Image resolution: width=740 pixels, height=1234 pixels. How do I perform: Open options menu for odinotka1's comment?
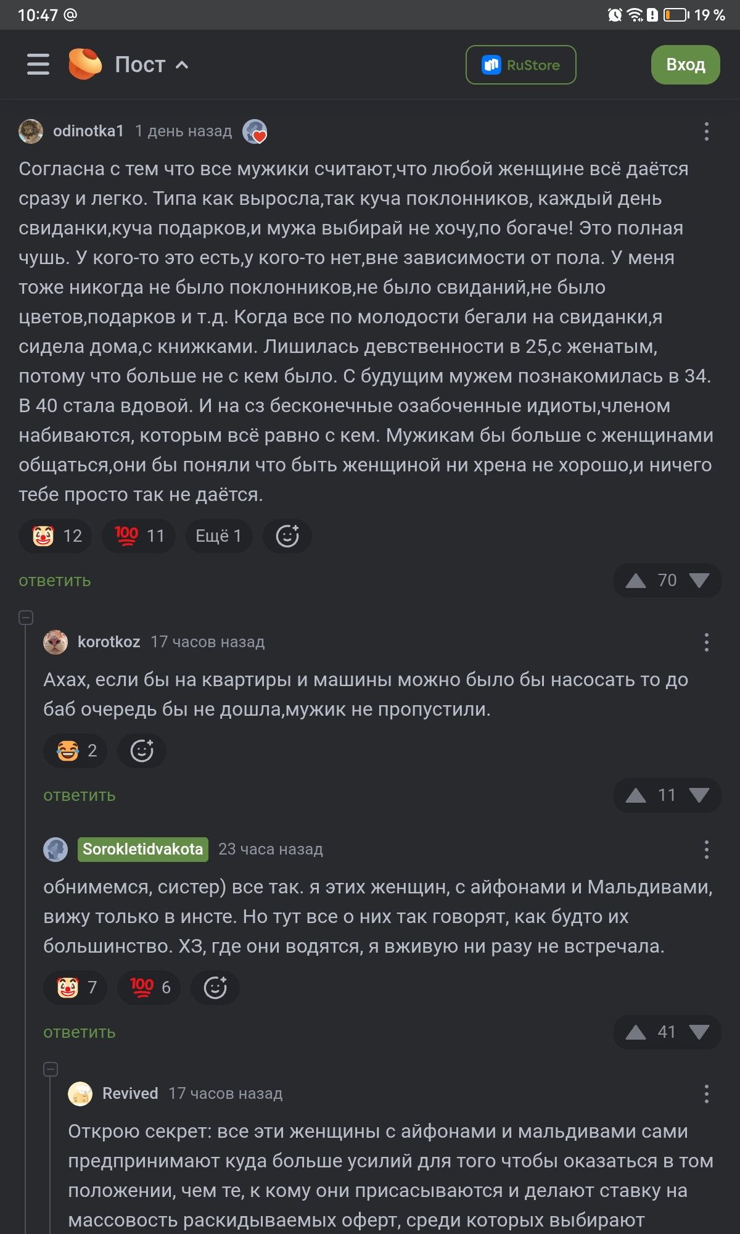706,131
